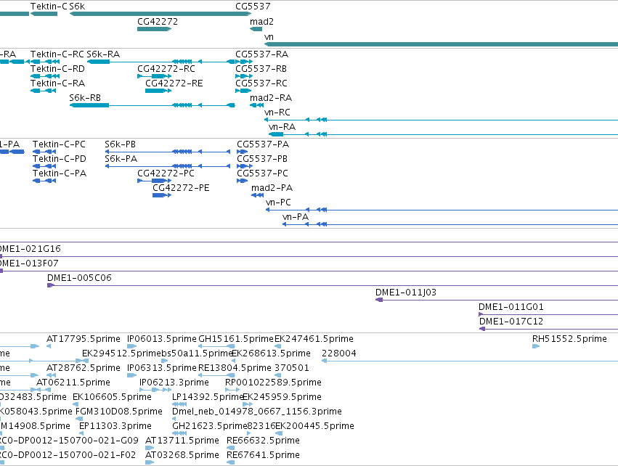Viewport: 618px width, 466px height.
Task: Select transcript CG42272-RC
Action: pyautogui.click(x=154, y=76)
